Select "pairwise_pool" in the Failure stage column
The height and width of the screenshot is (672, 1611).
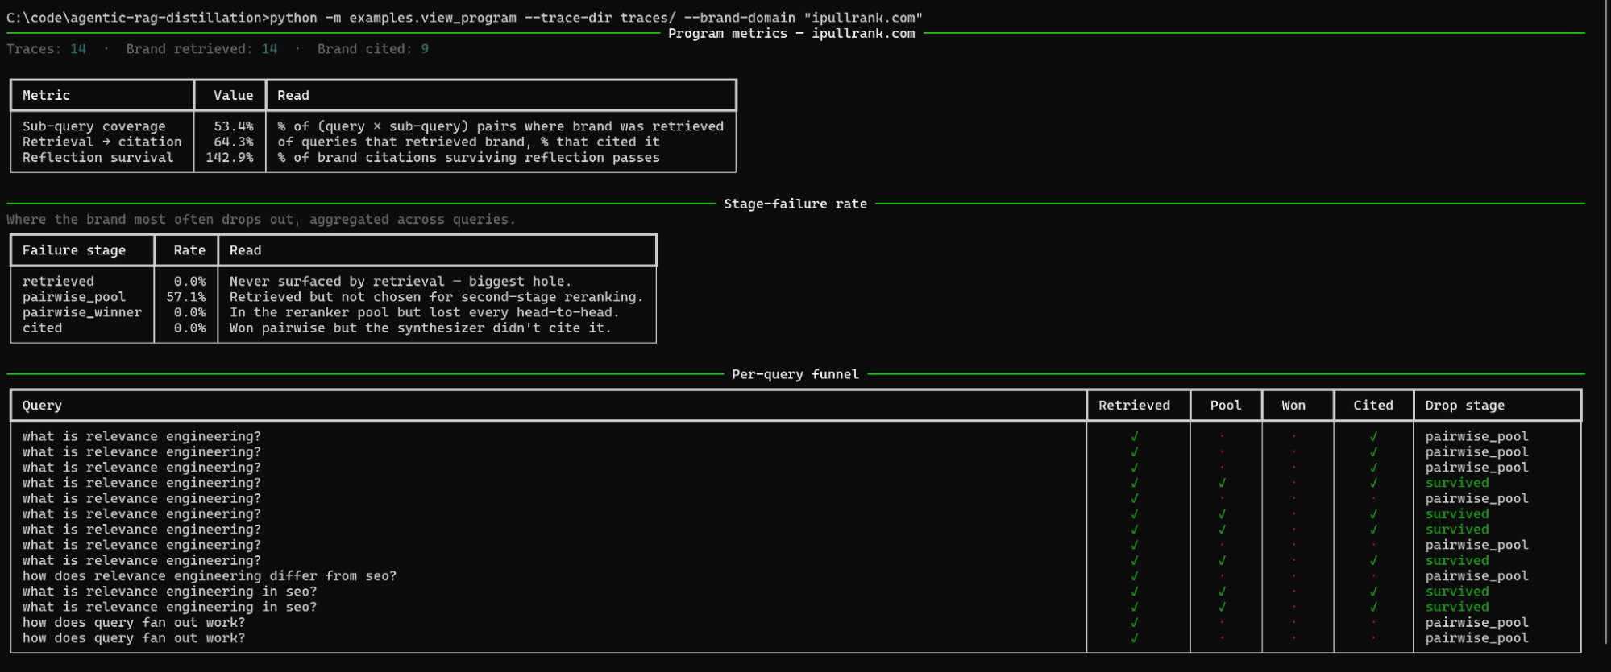[73, 297]
